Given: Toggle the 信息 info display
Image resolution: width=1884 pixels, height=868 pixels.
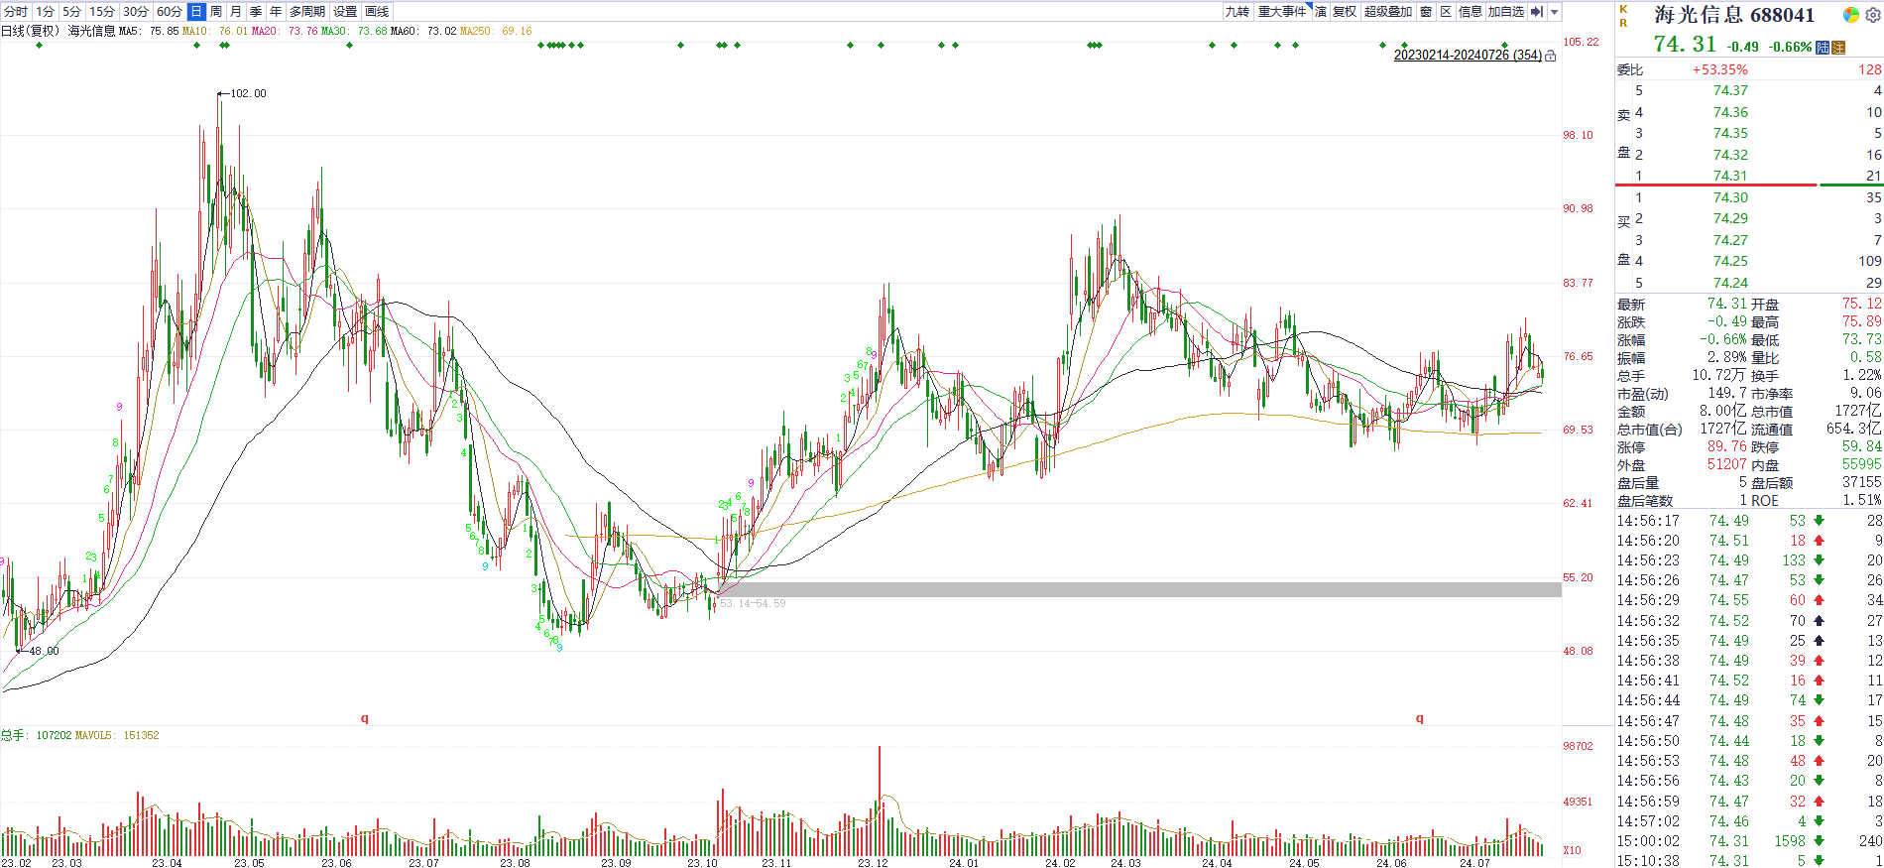Looking at the screenshot, I should [1471, 12].
